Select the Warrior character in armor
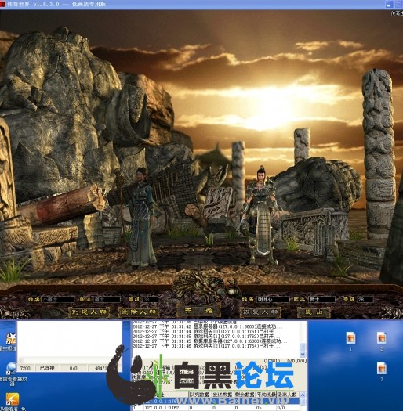Viewport: 403px width, 411px height. 261,215
